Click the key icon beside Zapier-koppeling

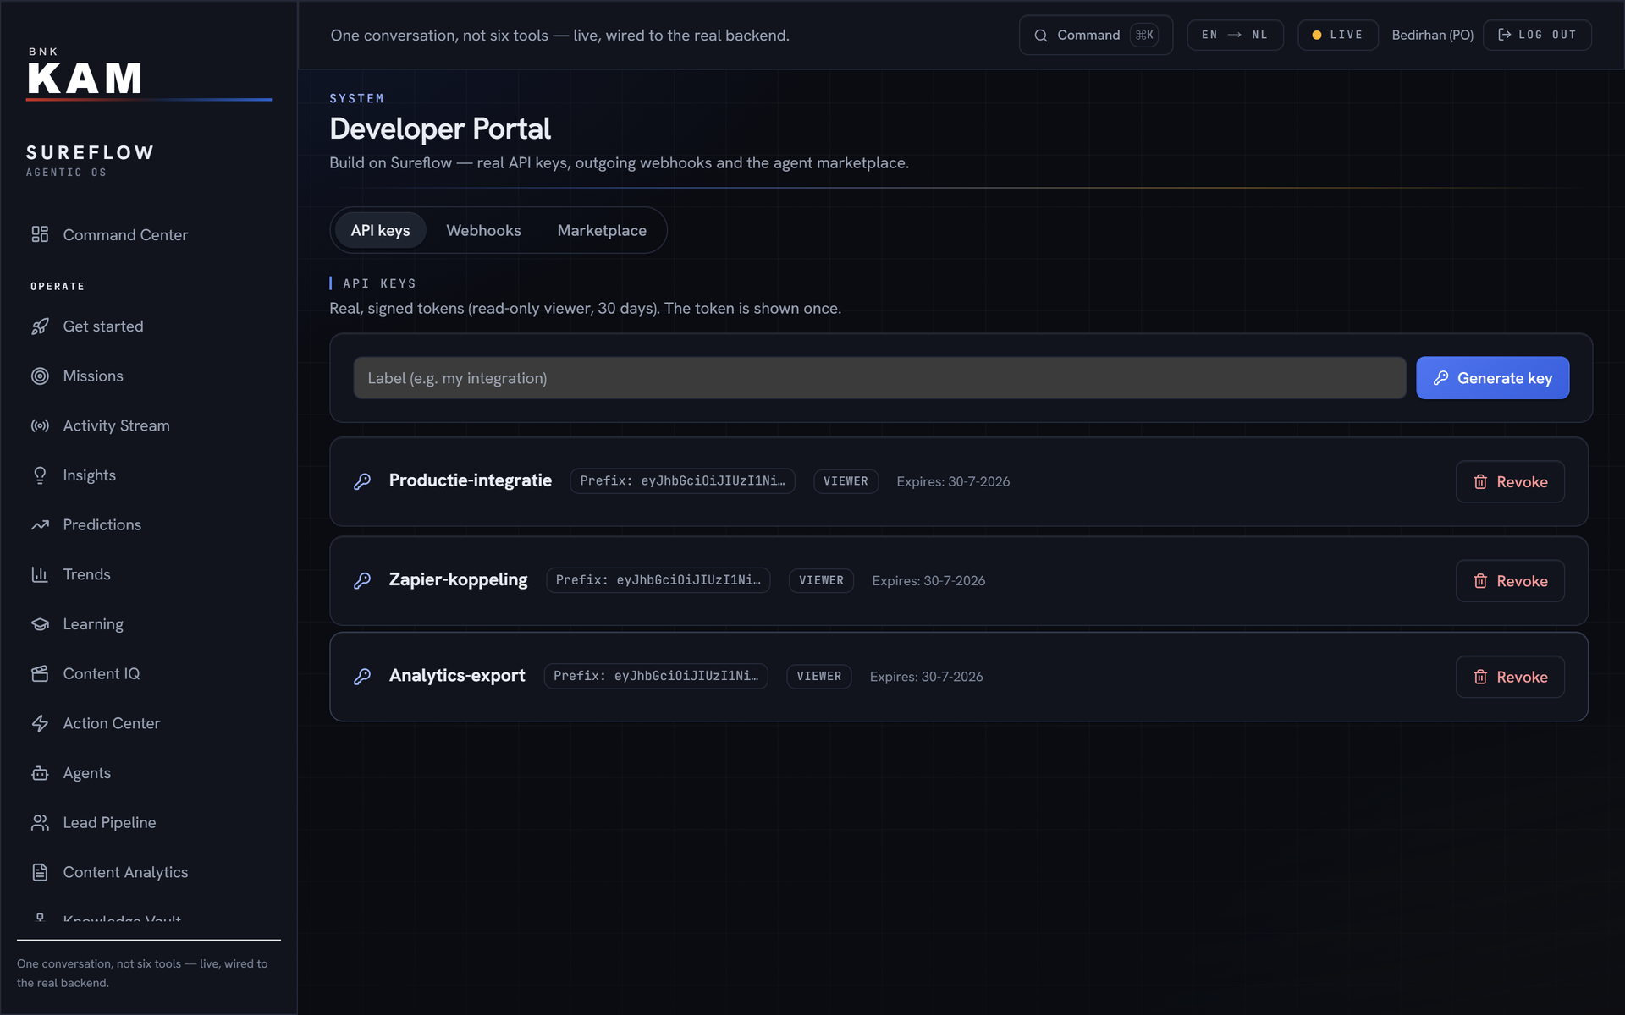click(x=362, y=581)
